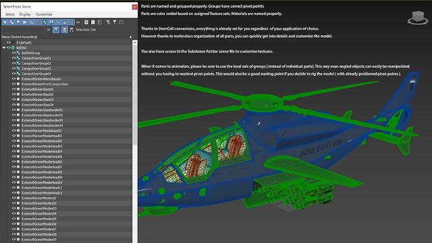Viewport: 432px width, 243px height.
Task: Click the find-by-name search field
Action: point(24,30)
